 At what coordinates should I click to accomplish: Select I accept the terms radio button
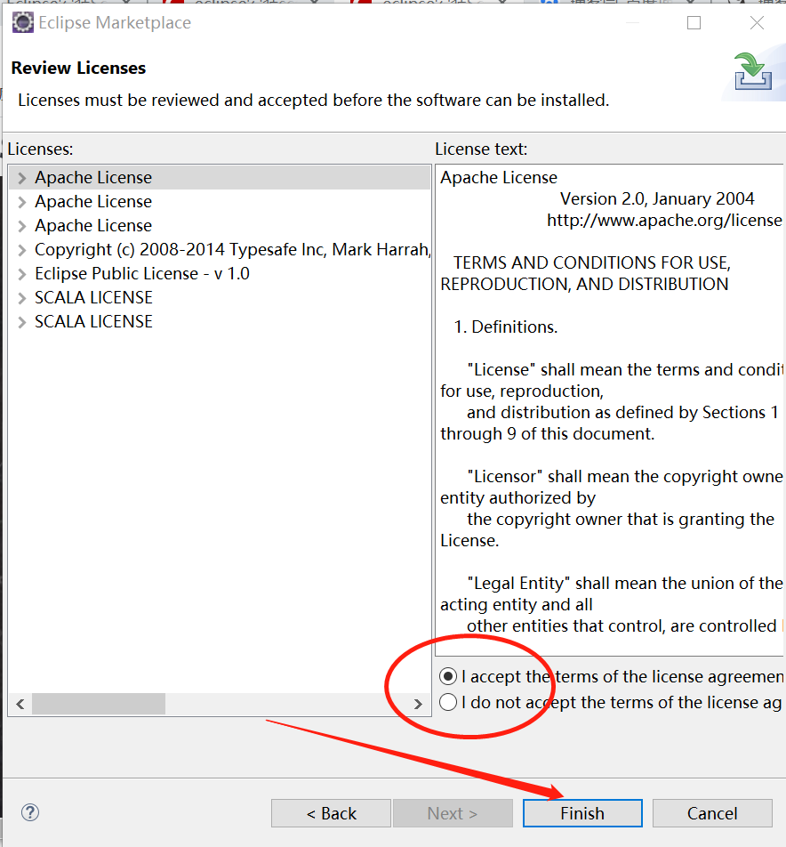point(448,676)
